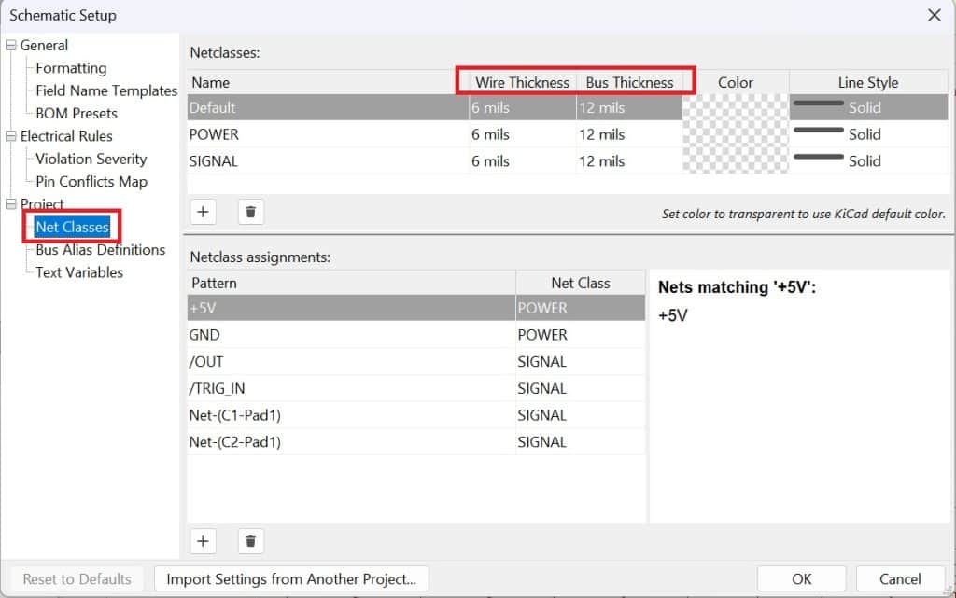Click the Wire Thickness column header

pyautogui.click(x=523, y=82)
